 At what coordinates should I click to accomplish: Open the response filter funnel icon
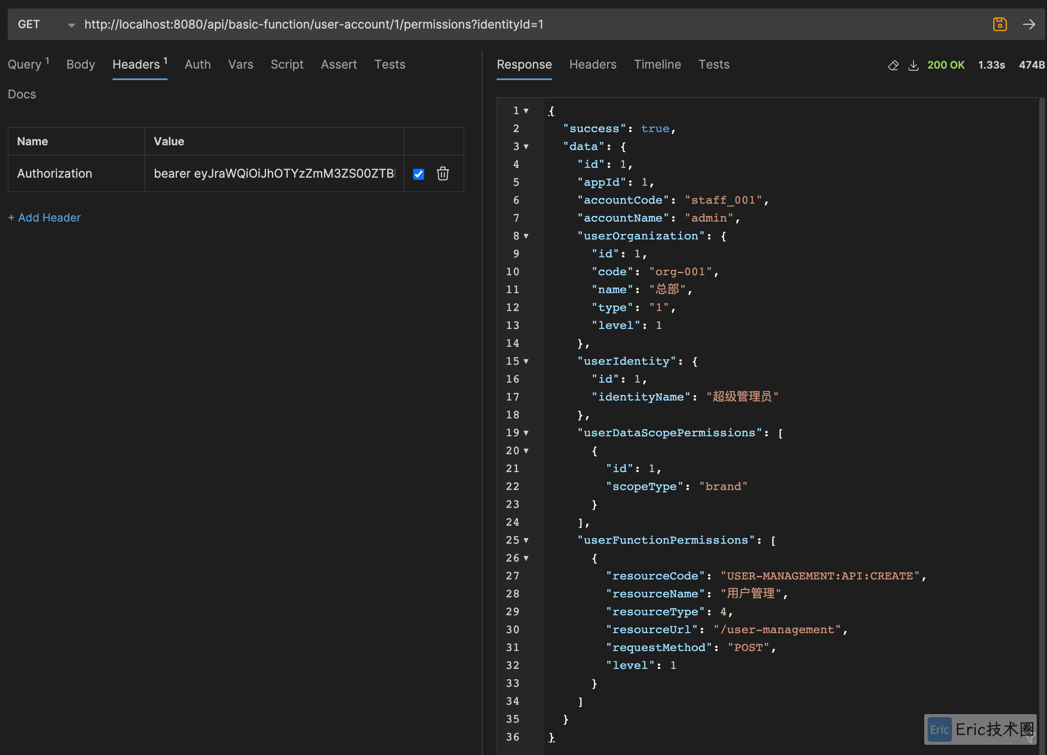point(1030,738)
